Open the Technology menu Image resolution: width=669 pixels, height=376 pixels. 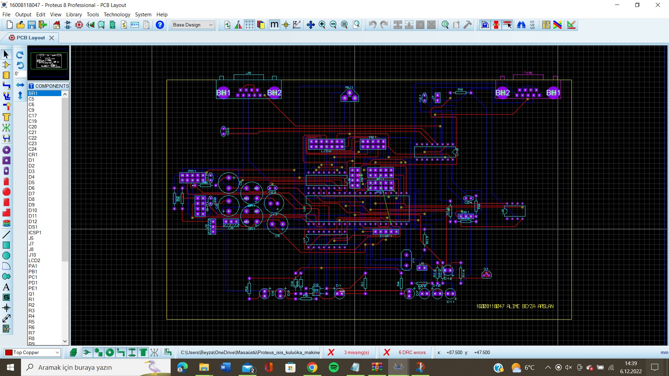pyautogui.click(x=117, y=15)
